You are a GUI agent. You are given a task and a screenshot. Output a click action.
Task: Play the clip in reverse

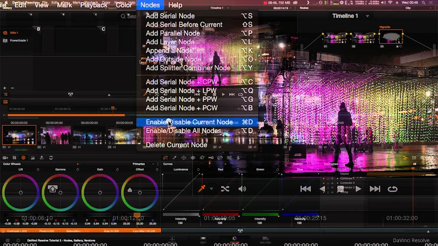pos(323,189)
